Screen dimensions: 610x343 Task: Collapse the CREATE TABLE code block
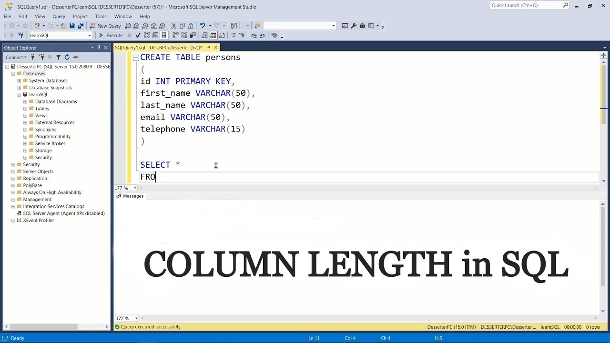tap(136, 58)
